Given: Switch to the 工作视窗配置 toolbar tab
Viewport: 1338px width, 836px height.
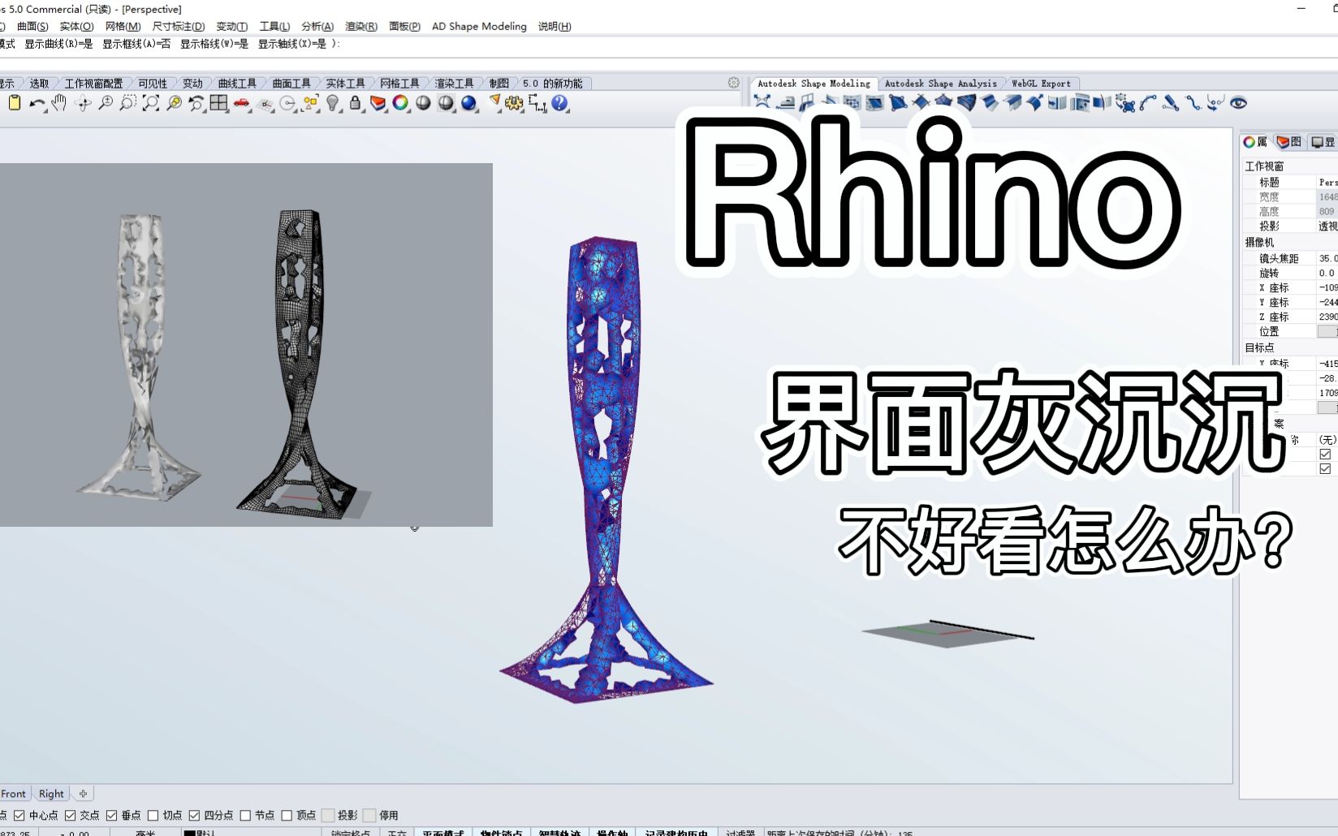Looking at the screenshot, I should click(x=94, y=83).
